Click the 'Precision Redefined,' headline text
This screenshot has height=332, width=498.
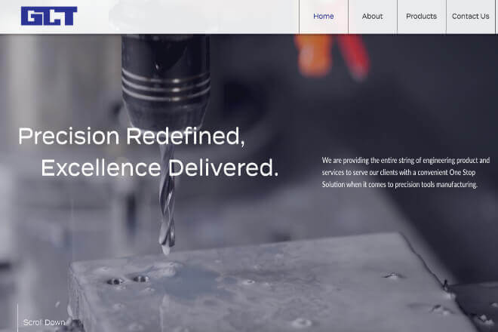tap(131, 136)
